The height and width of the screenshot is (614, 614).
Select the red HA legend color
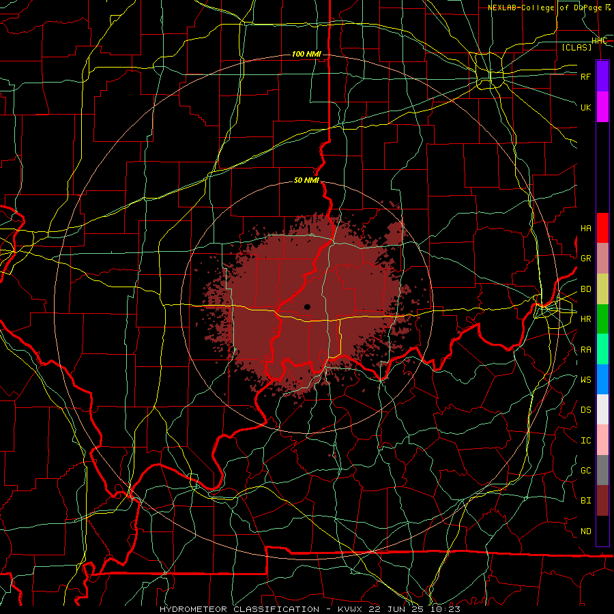pos(602,228)
